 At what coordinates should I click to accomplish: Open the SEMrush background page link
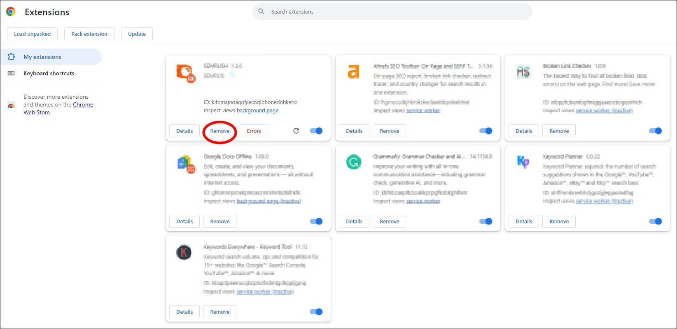[257, 111]
